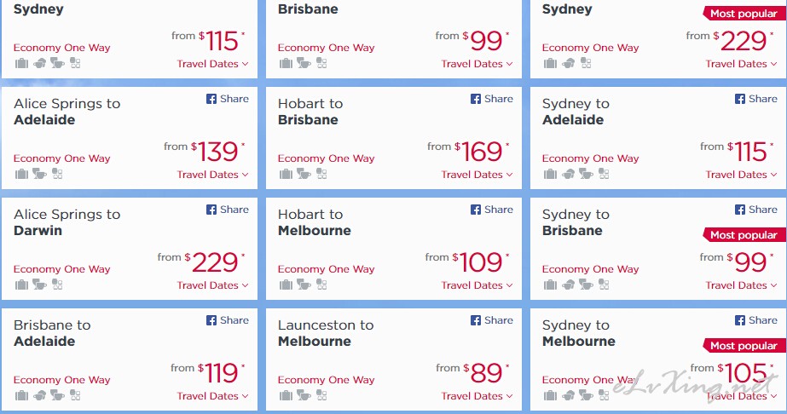The height and width of the screenshot is (414, 787).
Task: Click the drinks cup icon on Hobart to Brisbane
Action: 304,174
